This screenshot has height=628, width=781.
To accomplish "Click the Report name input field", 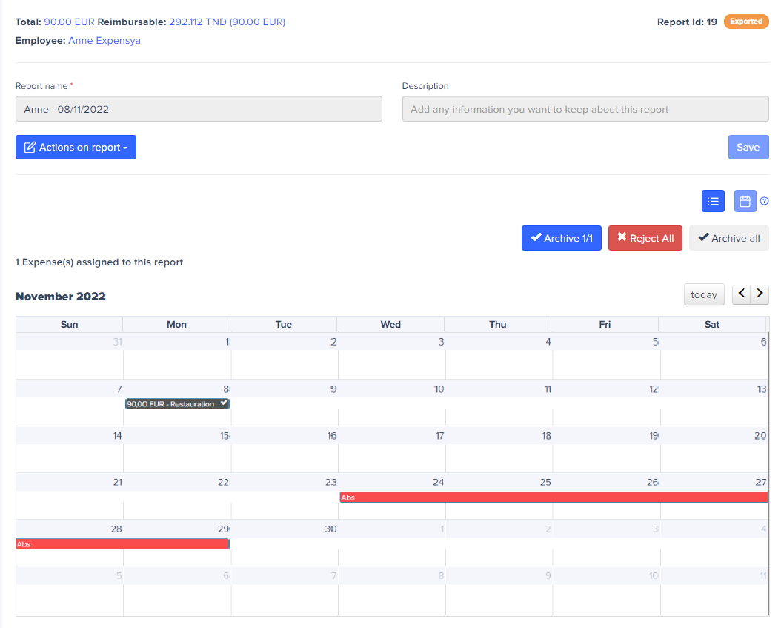I will (x=199, y=109).
